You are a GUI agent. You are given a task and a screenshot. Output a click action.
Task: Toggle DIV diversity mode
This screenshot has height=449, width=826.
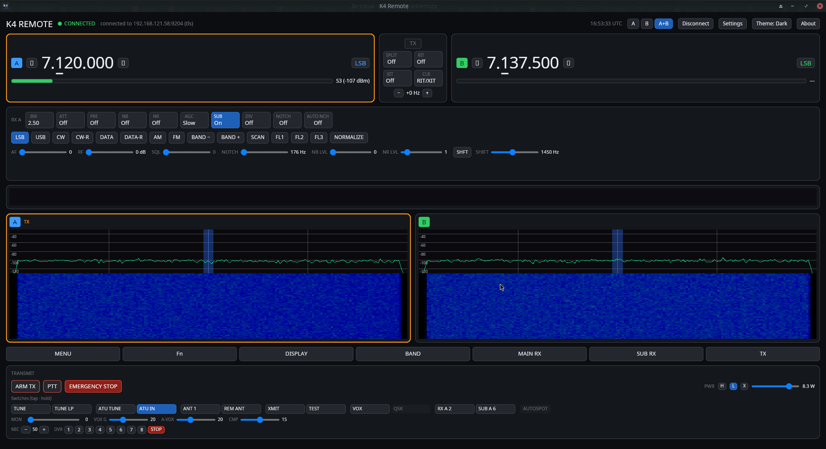(256, 120)
